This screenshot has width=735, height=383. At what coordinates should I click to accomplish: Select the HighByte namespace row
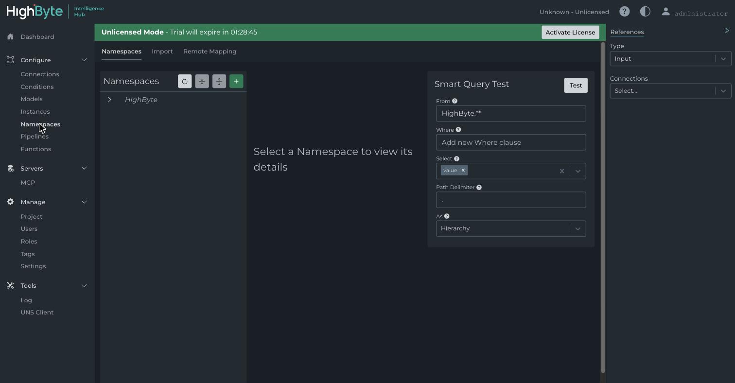174,100
